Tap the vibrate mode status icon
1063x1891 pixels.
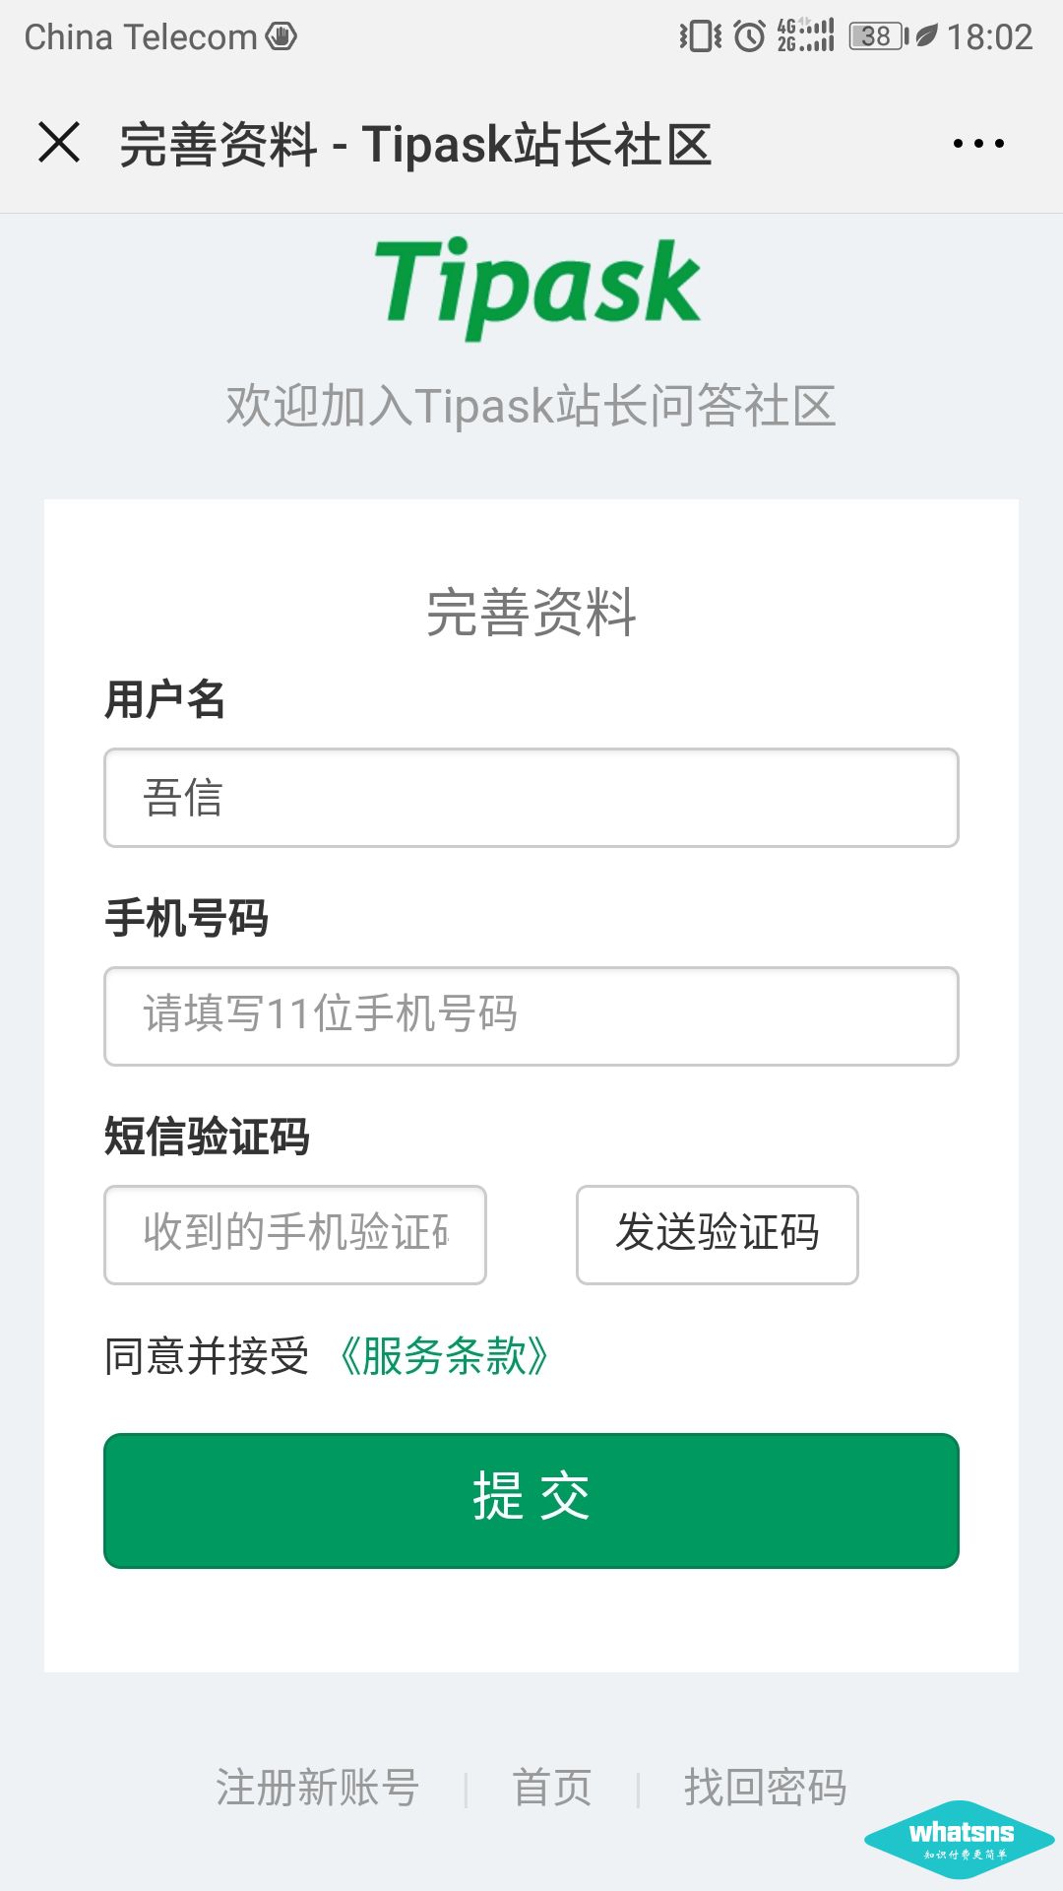click(x=700, y=37)
